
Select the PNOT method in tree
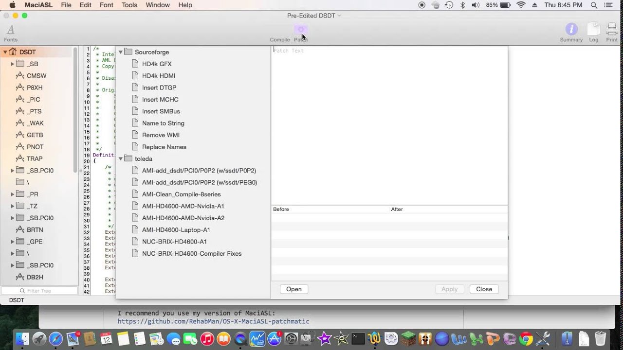35,147
